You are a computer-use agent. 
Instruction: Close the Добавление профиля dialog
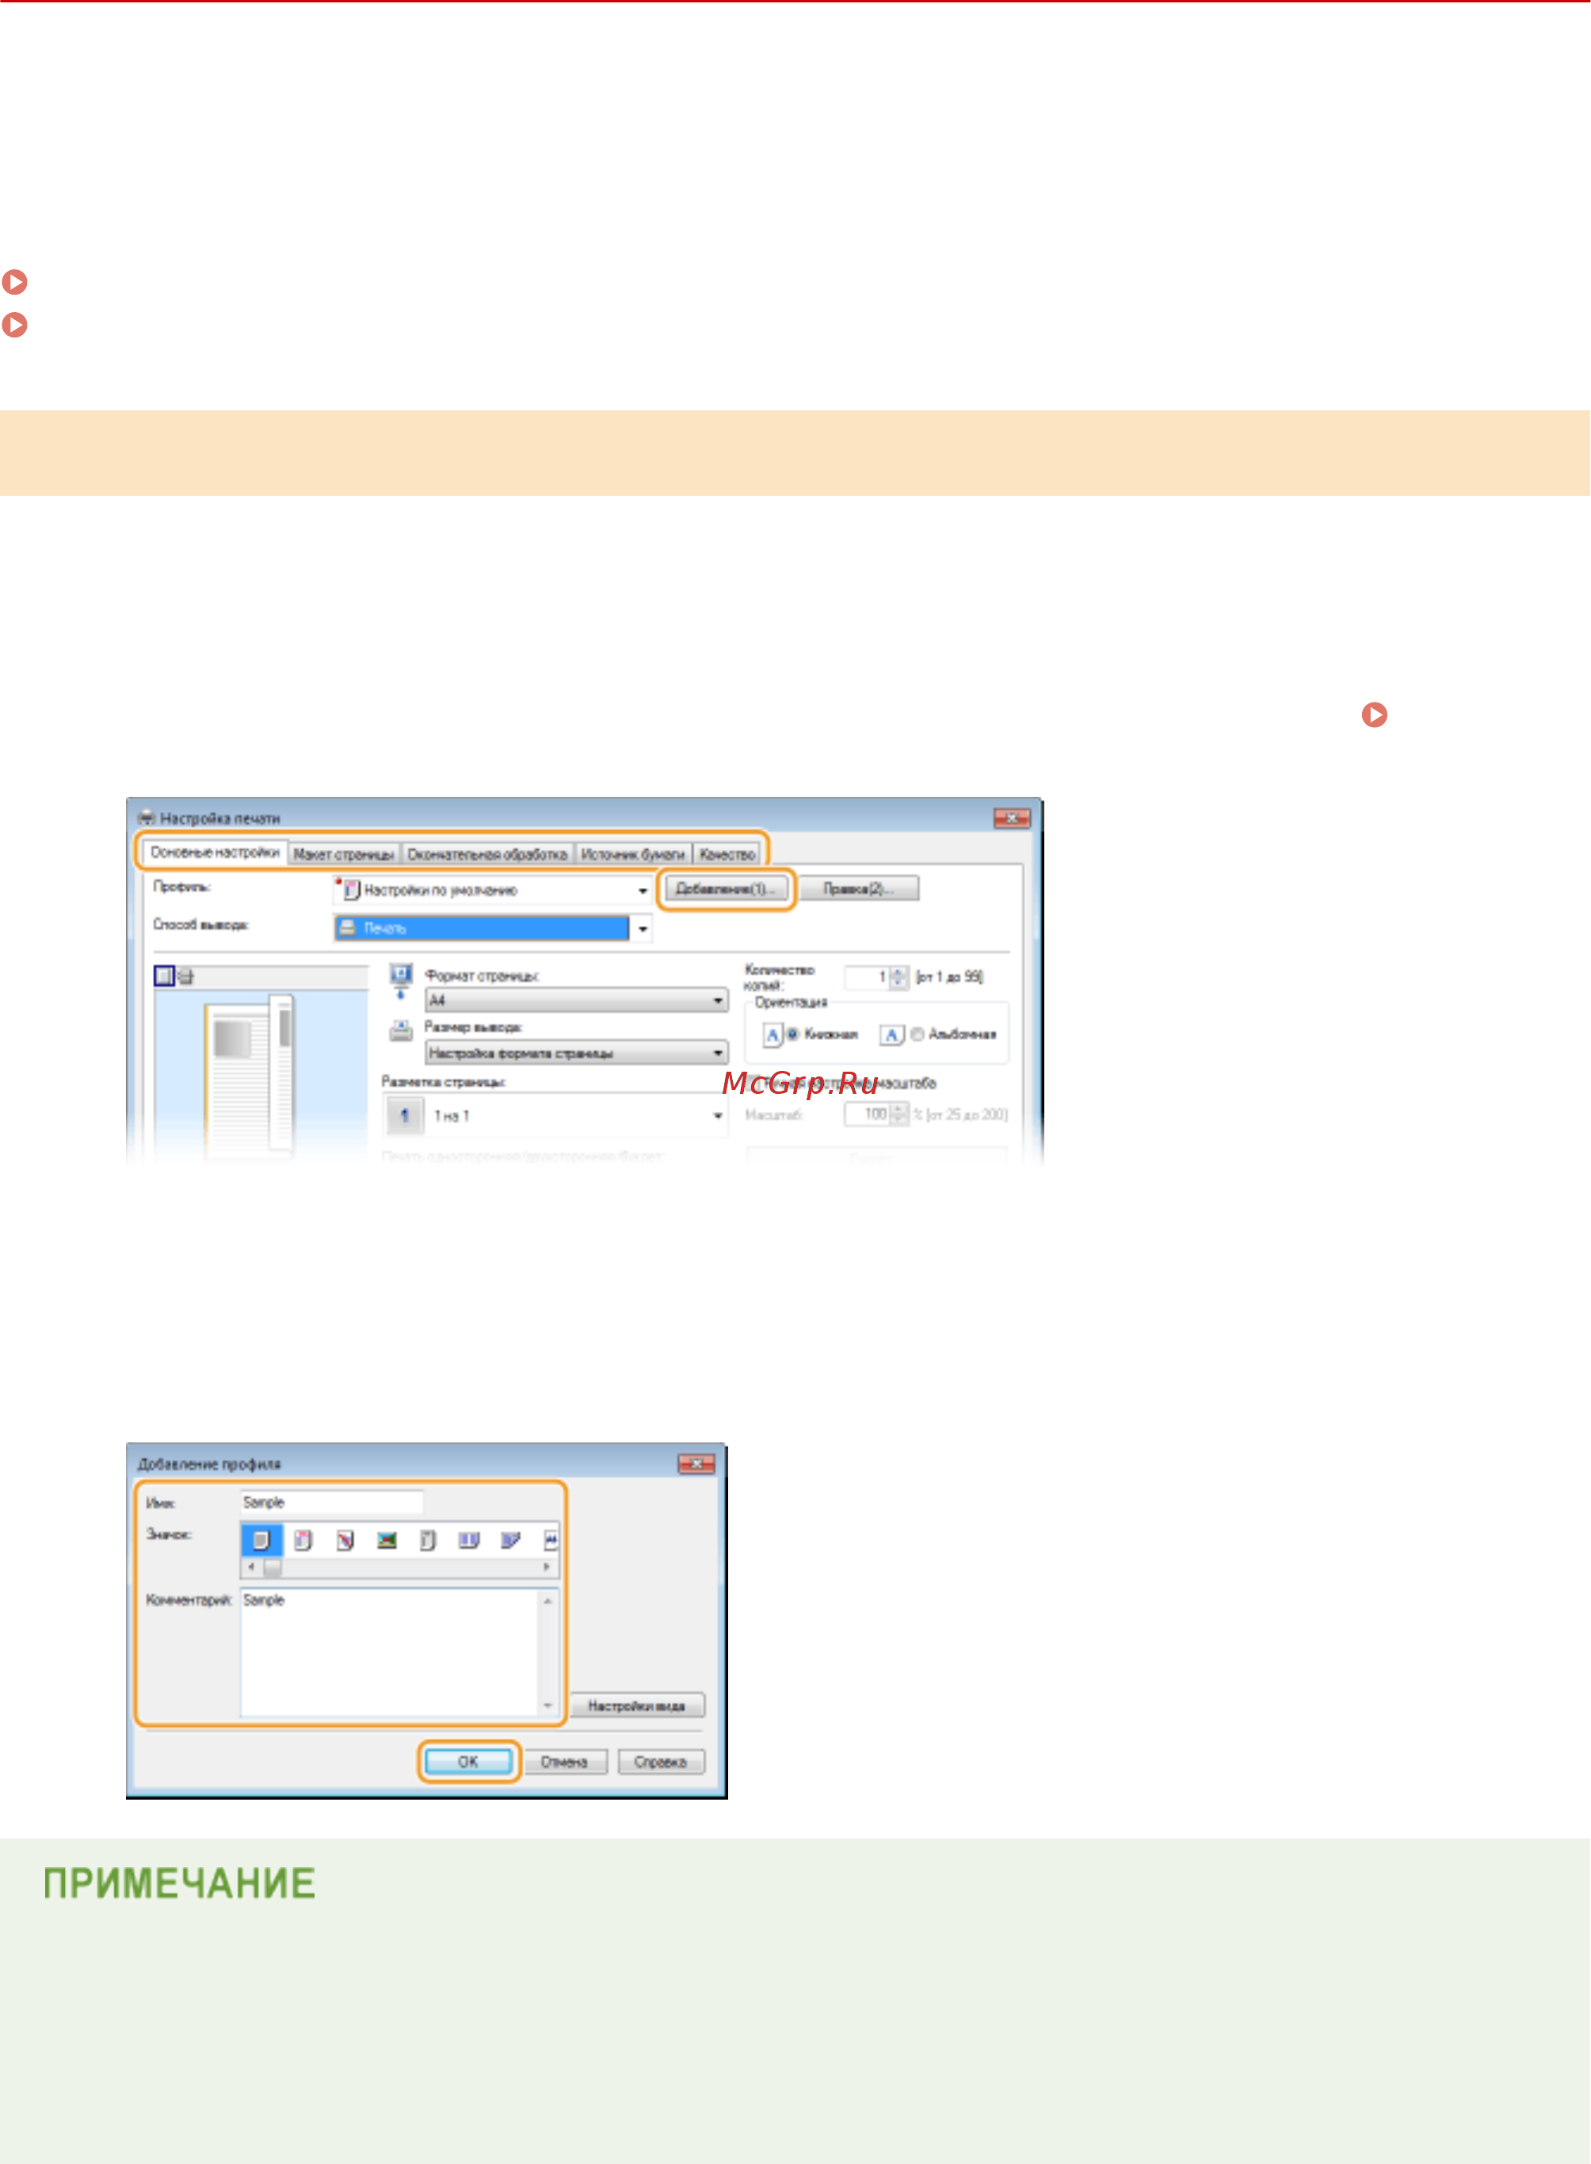[x=696, y=1464]
